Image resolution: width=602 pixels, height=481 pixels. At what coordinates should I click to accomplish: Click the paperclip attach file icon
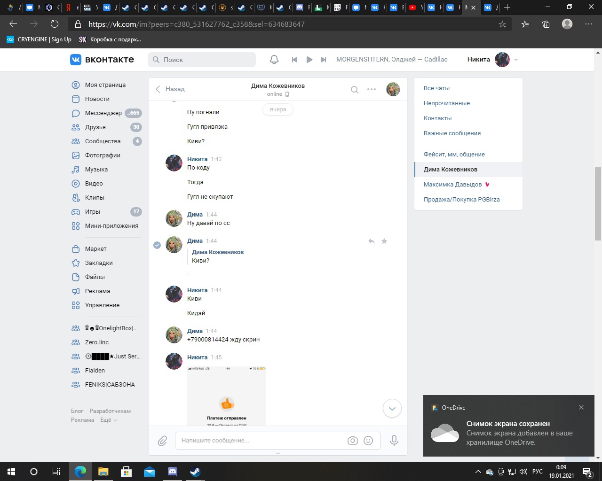(162, 441)
